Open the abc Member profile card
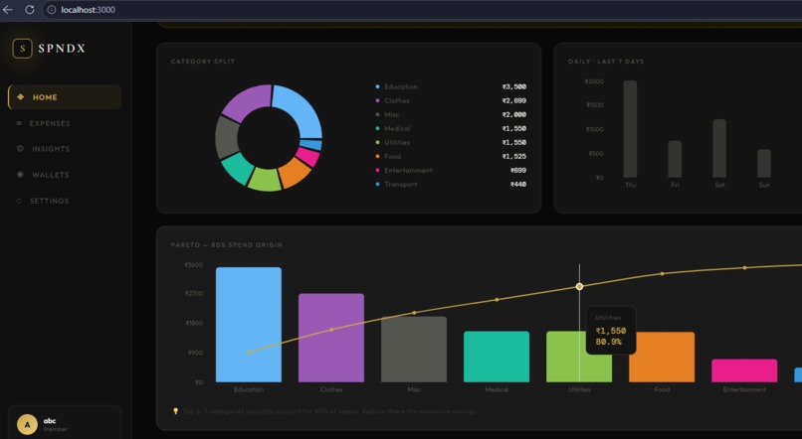The image size is (802, 439). (65, 423)
